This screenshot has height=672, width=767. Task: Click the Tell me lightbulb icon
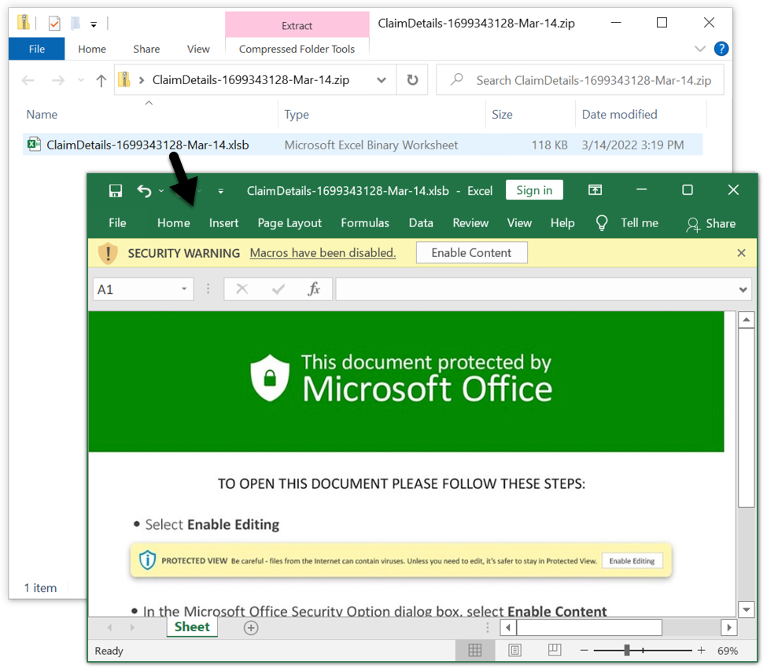(x=602, y=223)
